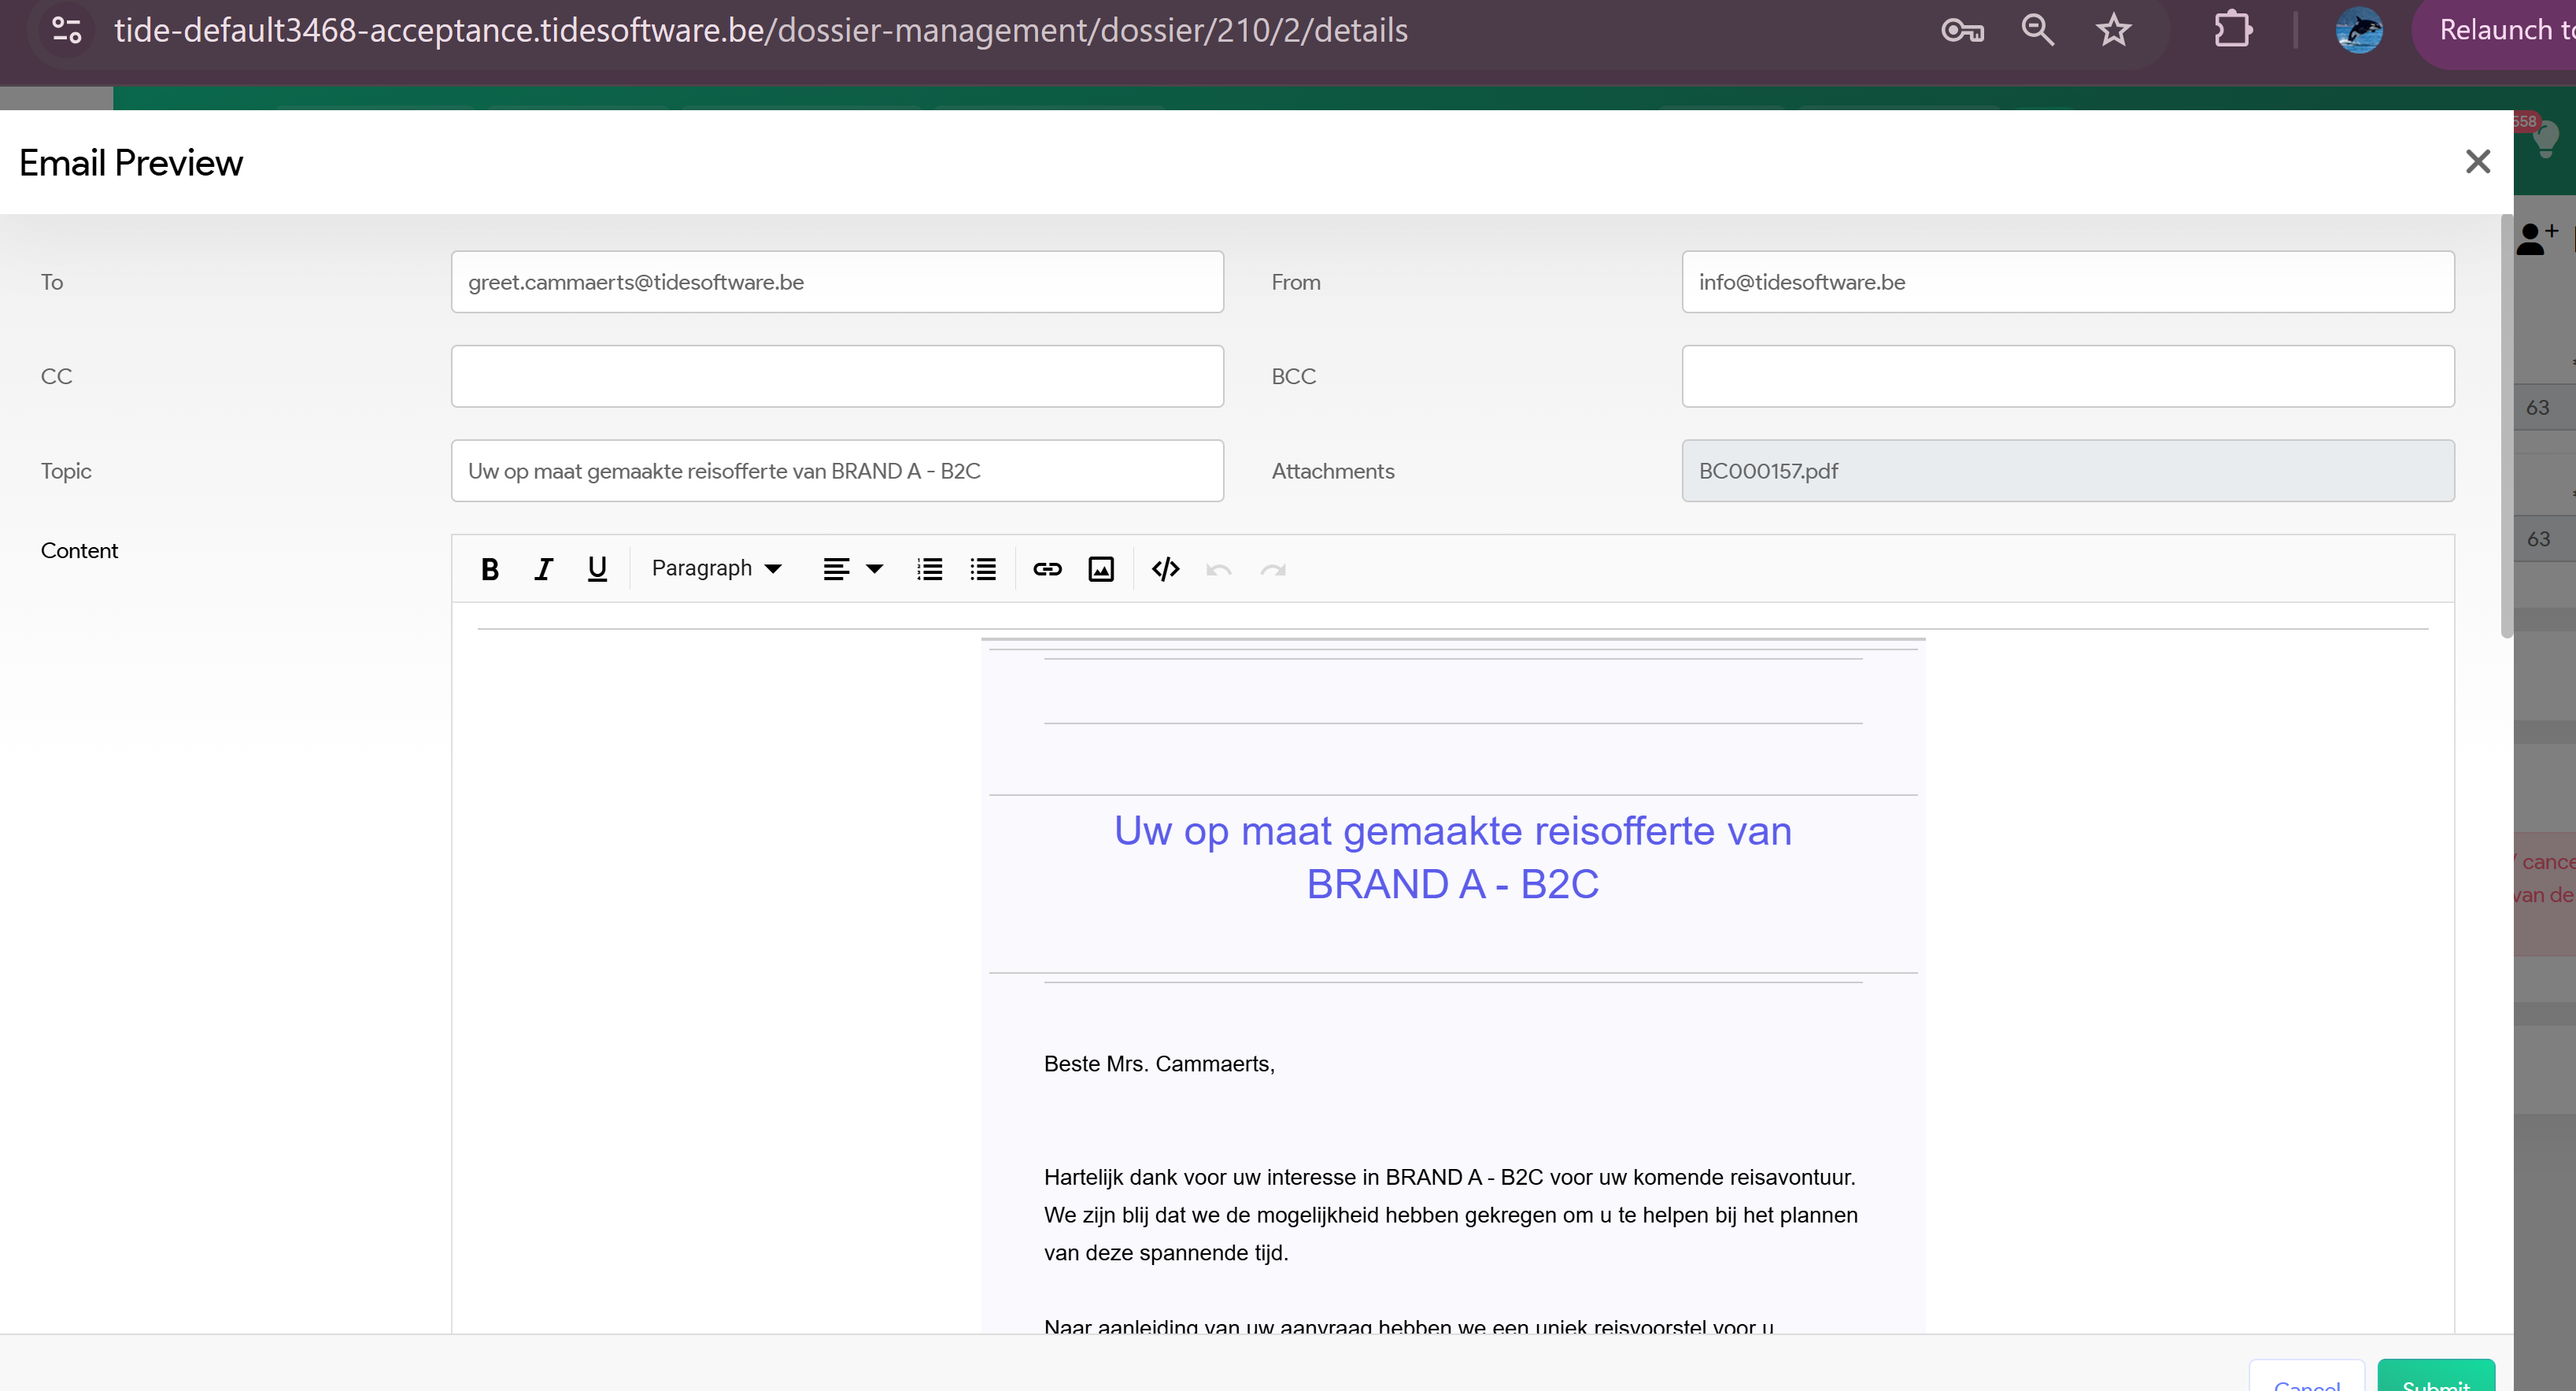Close the Email Preview dialog
The height and width of the screenshot is (1391, 2576).
2477,162
